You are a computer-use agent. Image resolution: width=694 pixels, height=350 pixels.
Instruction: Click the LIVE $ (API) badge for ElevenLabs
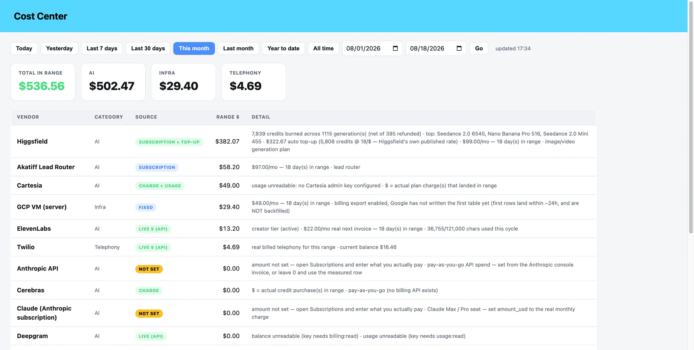[153, 229]
